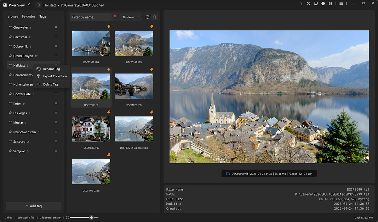Viewport: 378px width, 222px height.
Task: Adjust the thumbnail zoom slider in status bar
Action: (x=91, y=217)
